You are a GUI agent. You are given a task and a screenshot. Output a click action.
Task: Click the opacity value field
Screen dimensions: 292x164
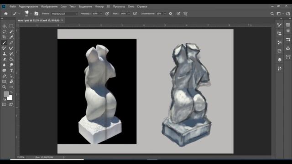[x=96, y=14]
